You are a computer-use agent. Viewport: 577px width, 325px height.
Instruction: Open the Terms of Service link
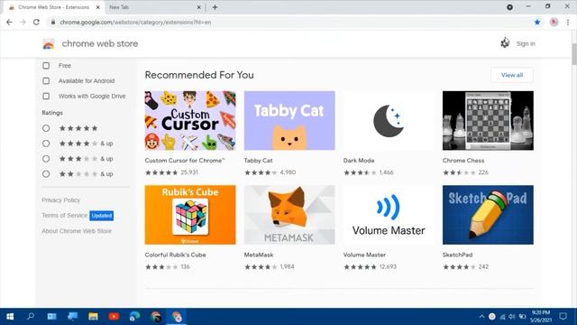[64, 215]
